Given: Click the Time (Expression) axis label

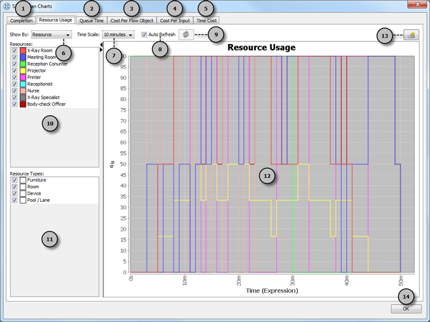Looking at the screenshot, I should tap(272, 291).
